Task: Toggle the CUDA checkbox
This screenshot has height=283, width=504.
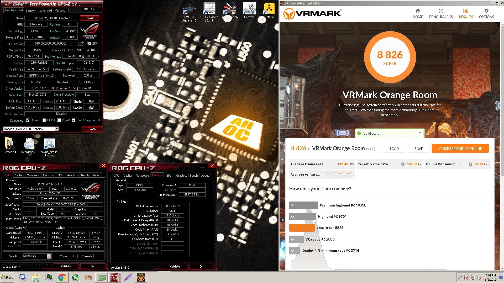Action: (44, 120)
